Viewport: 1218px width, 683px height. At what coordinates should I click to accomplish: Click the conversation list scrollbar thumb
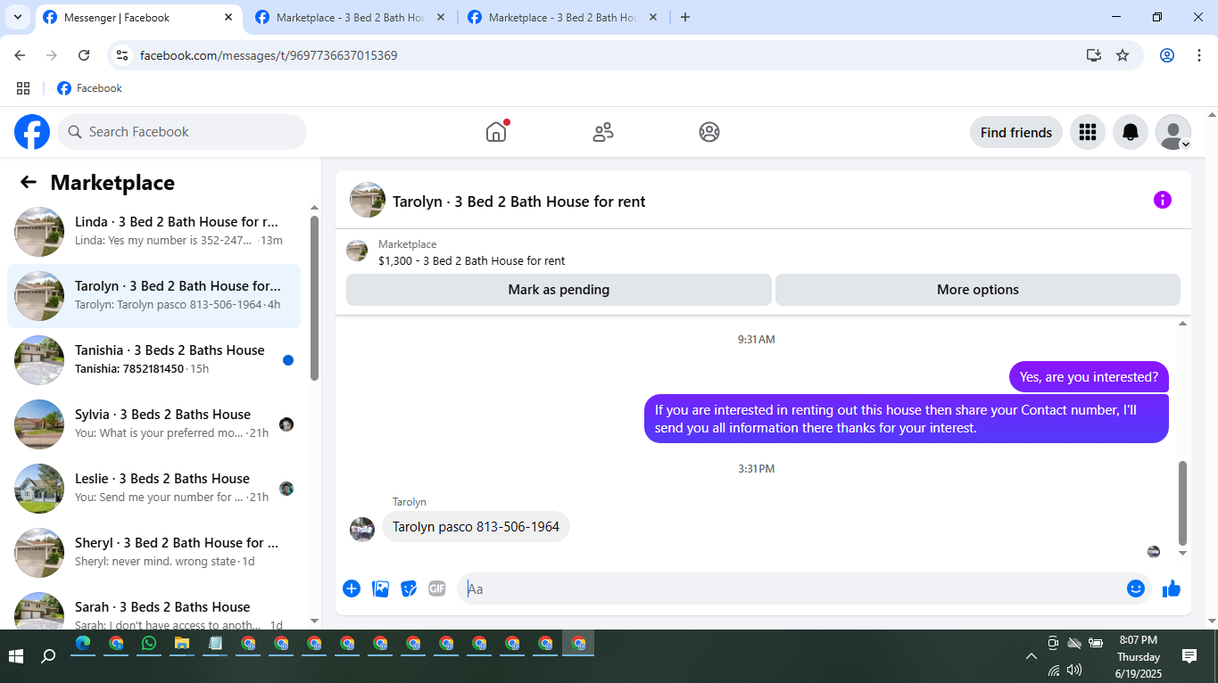click(314, 298)
